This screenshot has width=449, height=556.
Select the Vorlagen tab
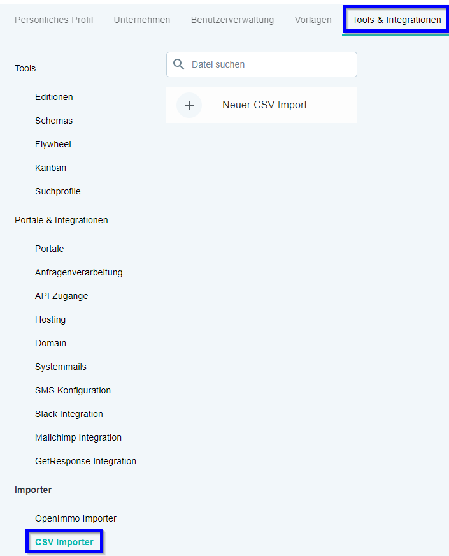(x=313, y=20)
